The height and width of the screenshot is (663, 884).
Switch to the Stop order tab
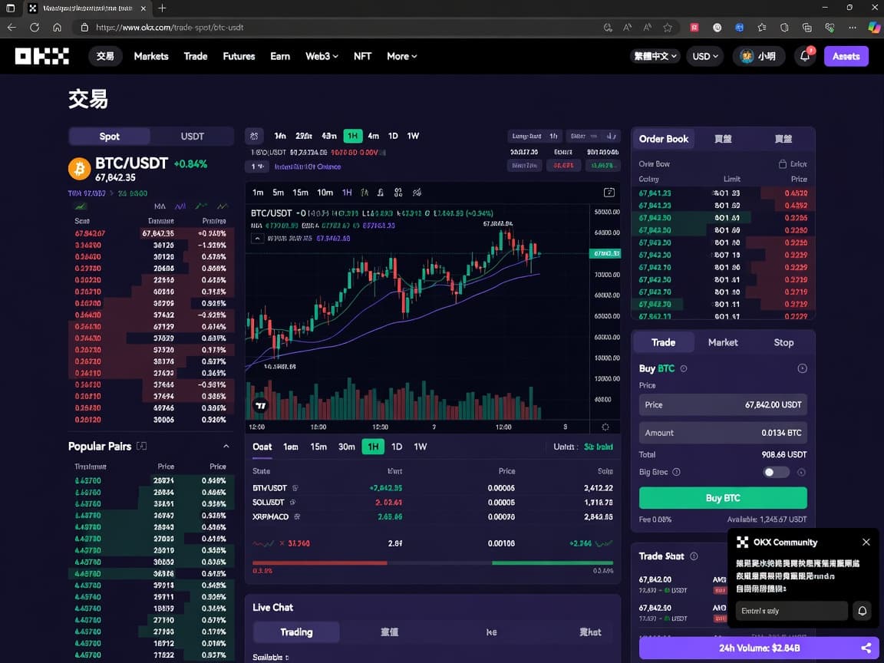click(x=783, y=343)
